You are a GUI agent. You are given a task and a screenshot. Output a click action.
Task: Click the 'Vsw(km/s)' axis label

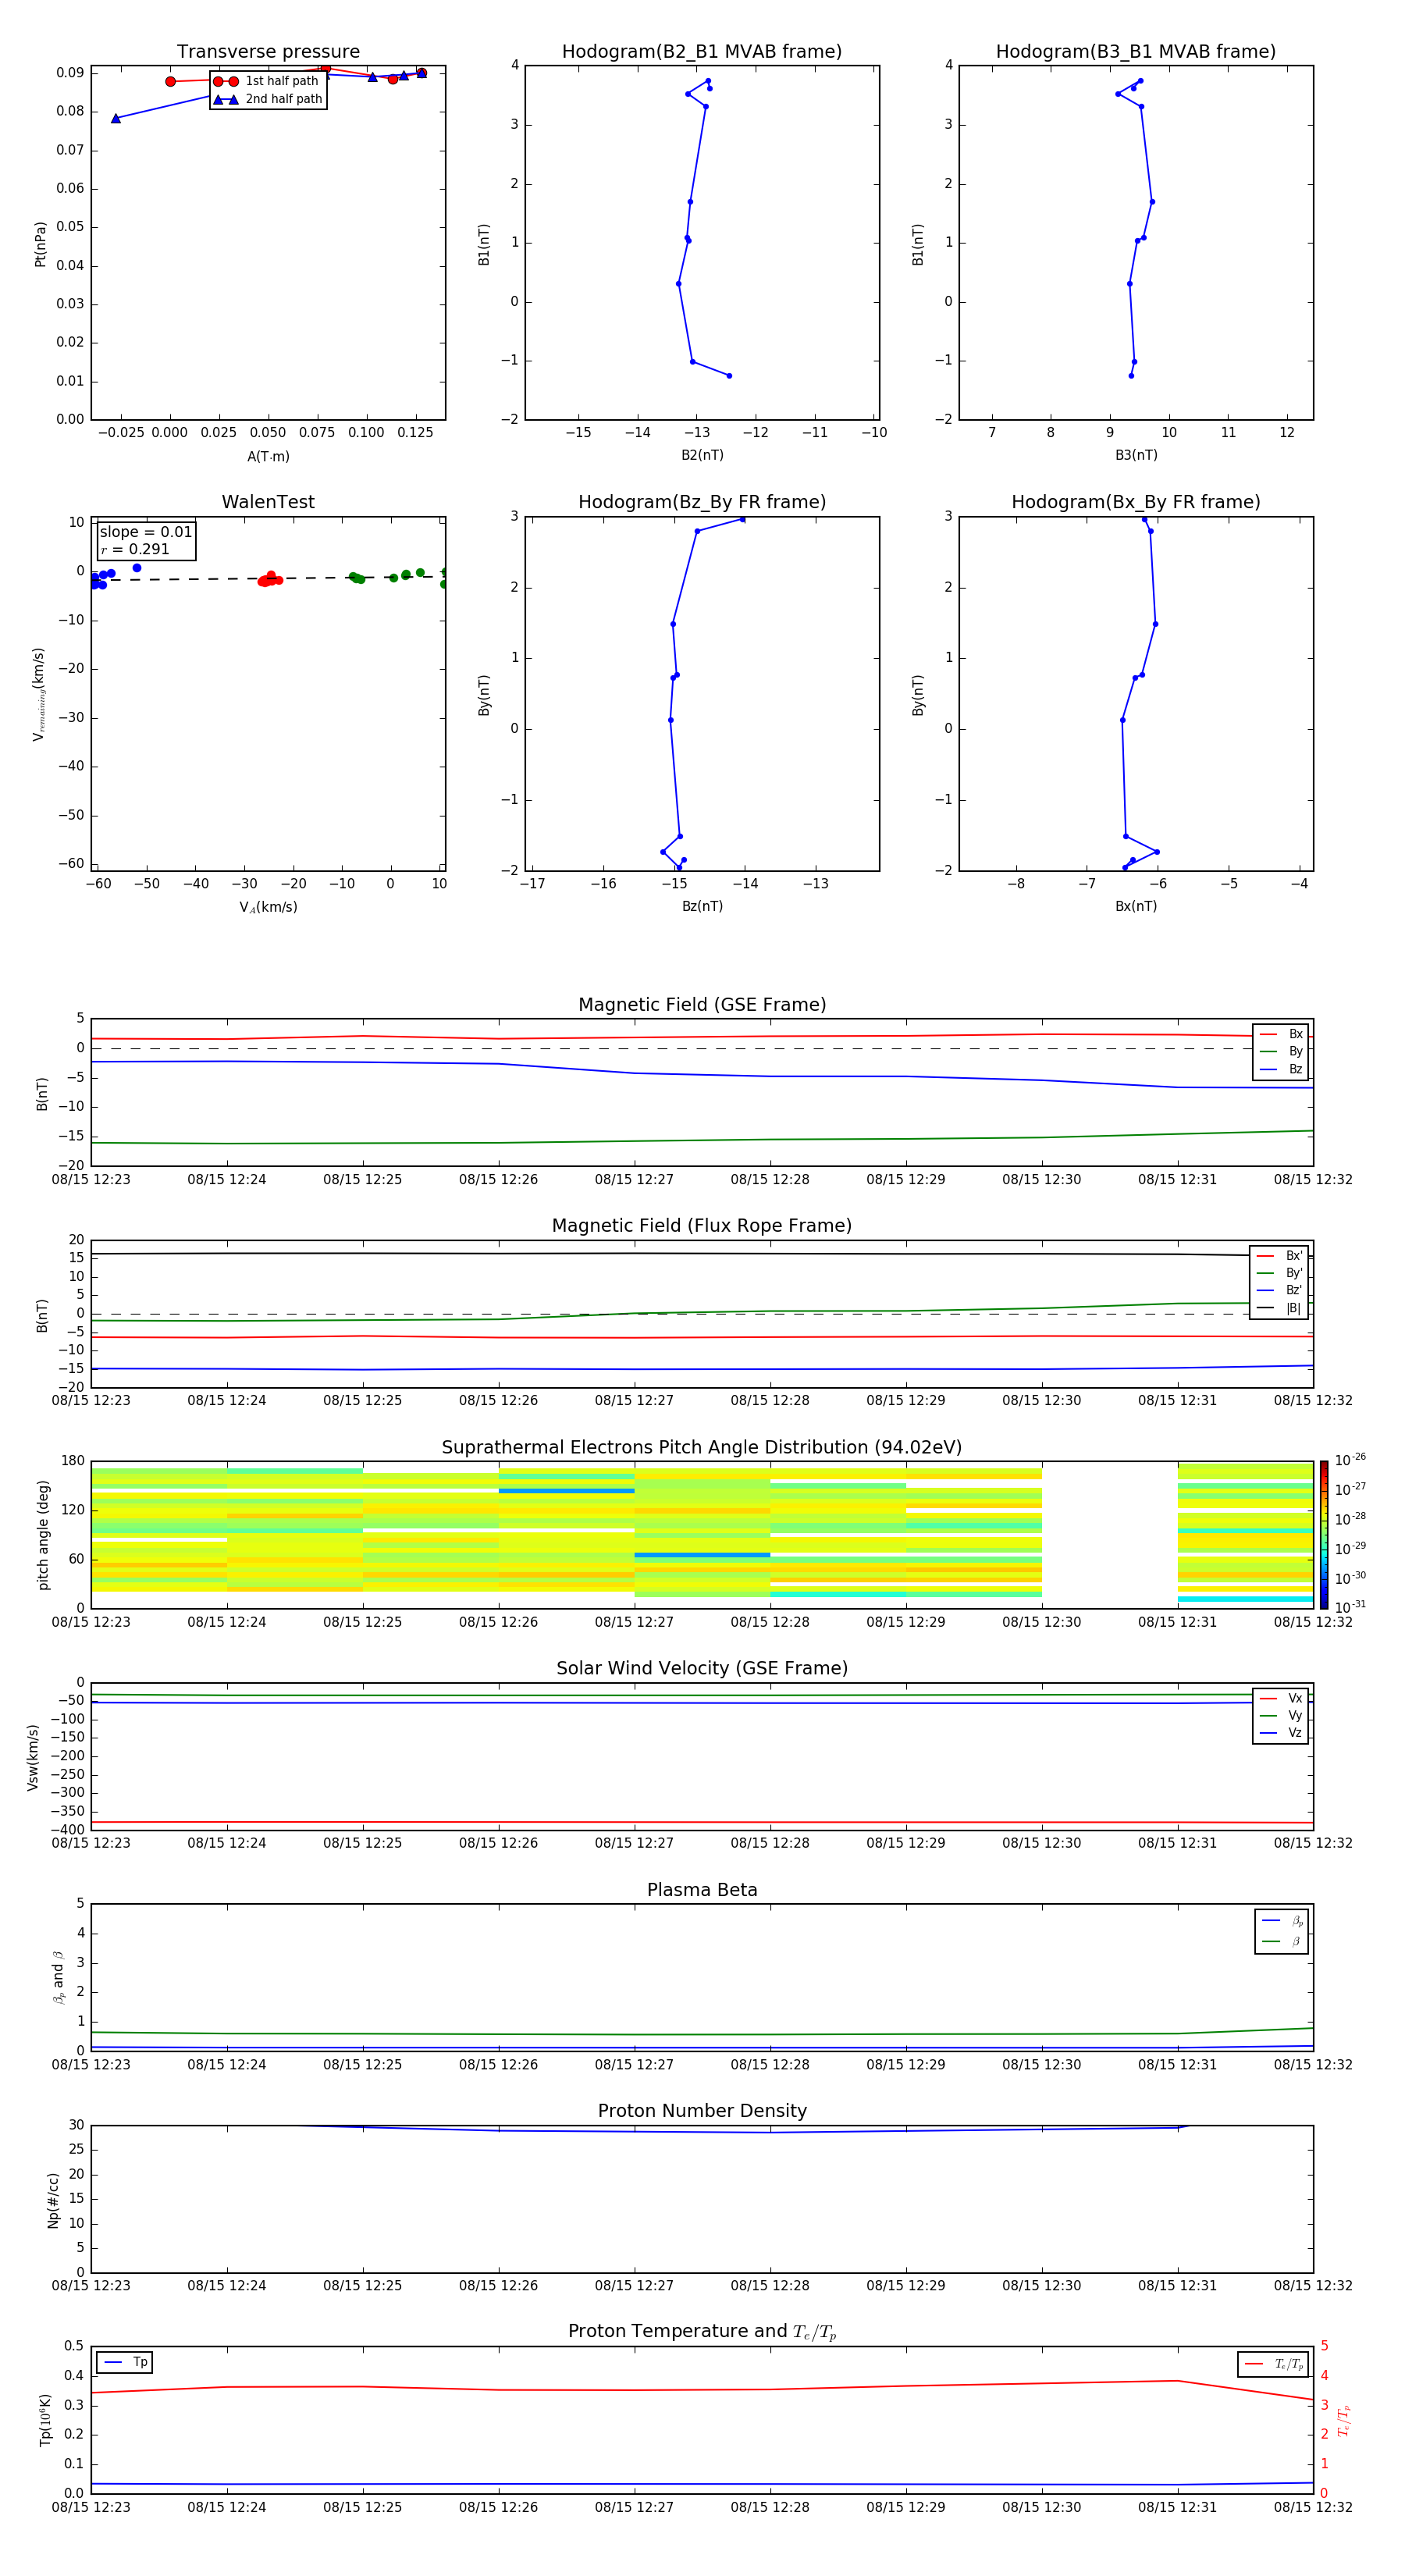pos(32,1757)
